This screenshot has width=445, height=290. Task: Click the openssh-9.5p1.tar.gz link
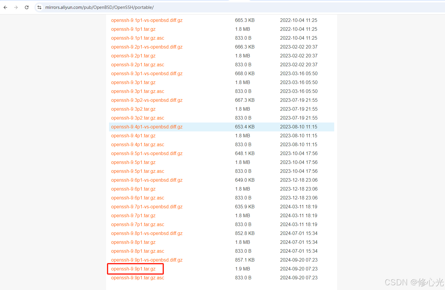(x=133, y=162)
